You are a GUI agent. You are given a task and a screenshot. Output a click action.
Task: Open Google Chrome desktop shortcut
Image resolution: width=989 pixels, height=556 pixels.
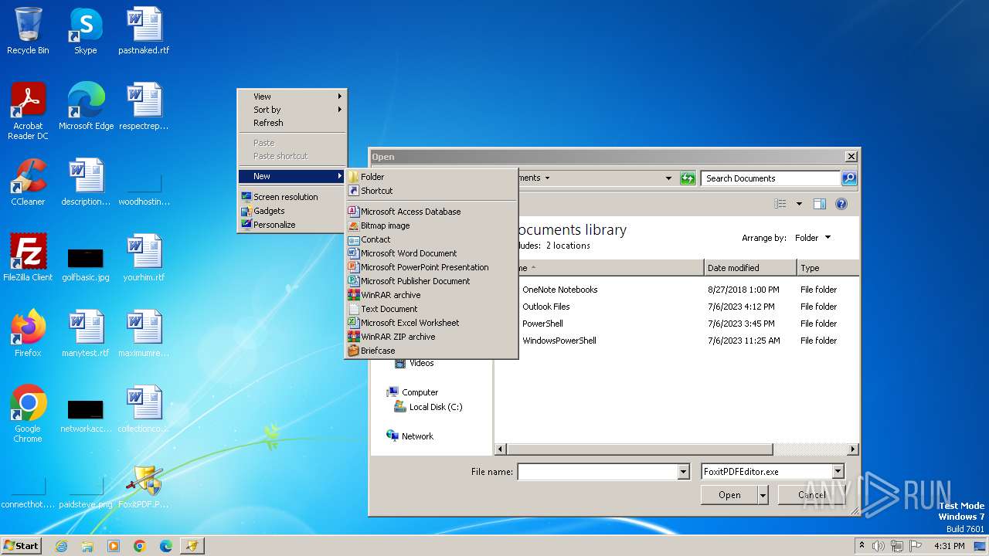coord(28,414)
